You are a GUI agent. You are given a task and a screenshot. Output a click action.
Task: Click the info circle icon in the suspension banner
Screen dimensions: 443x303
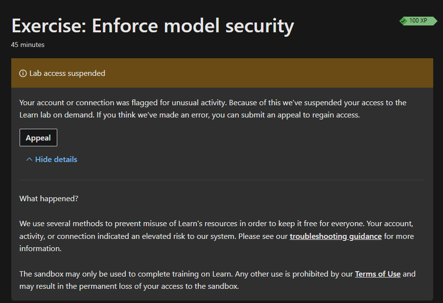coord(23,73)
